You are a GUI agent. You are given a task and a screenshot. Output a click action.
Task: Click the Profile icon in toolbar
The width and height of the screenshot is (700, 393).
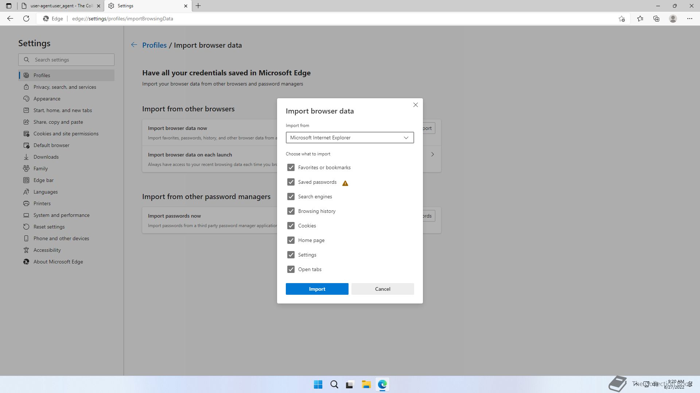click(673, 18)
